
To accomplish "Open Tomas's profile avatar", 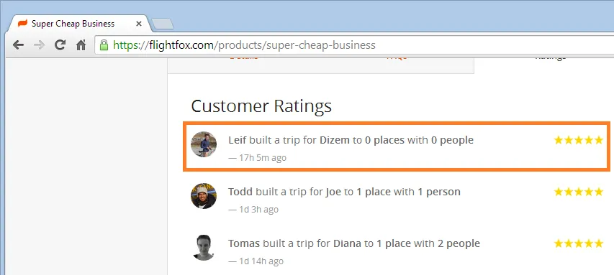I will [204, 248].
